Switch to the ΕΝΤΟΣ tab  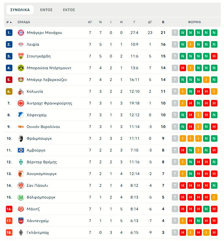(46, 10)
